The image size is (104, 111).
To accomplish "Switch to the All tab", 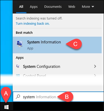I will tap(21, 7).
